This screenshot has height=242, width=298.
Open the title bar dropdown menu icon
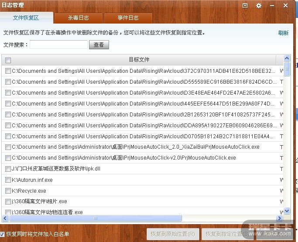click(245, 6)
